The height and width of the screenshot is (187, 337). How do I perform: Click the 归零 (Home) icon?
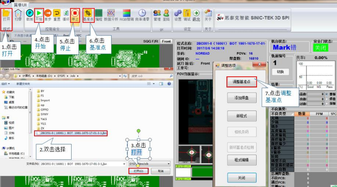click(18, 15)
